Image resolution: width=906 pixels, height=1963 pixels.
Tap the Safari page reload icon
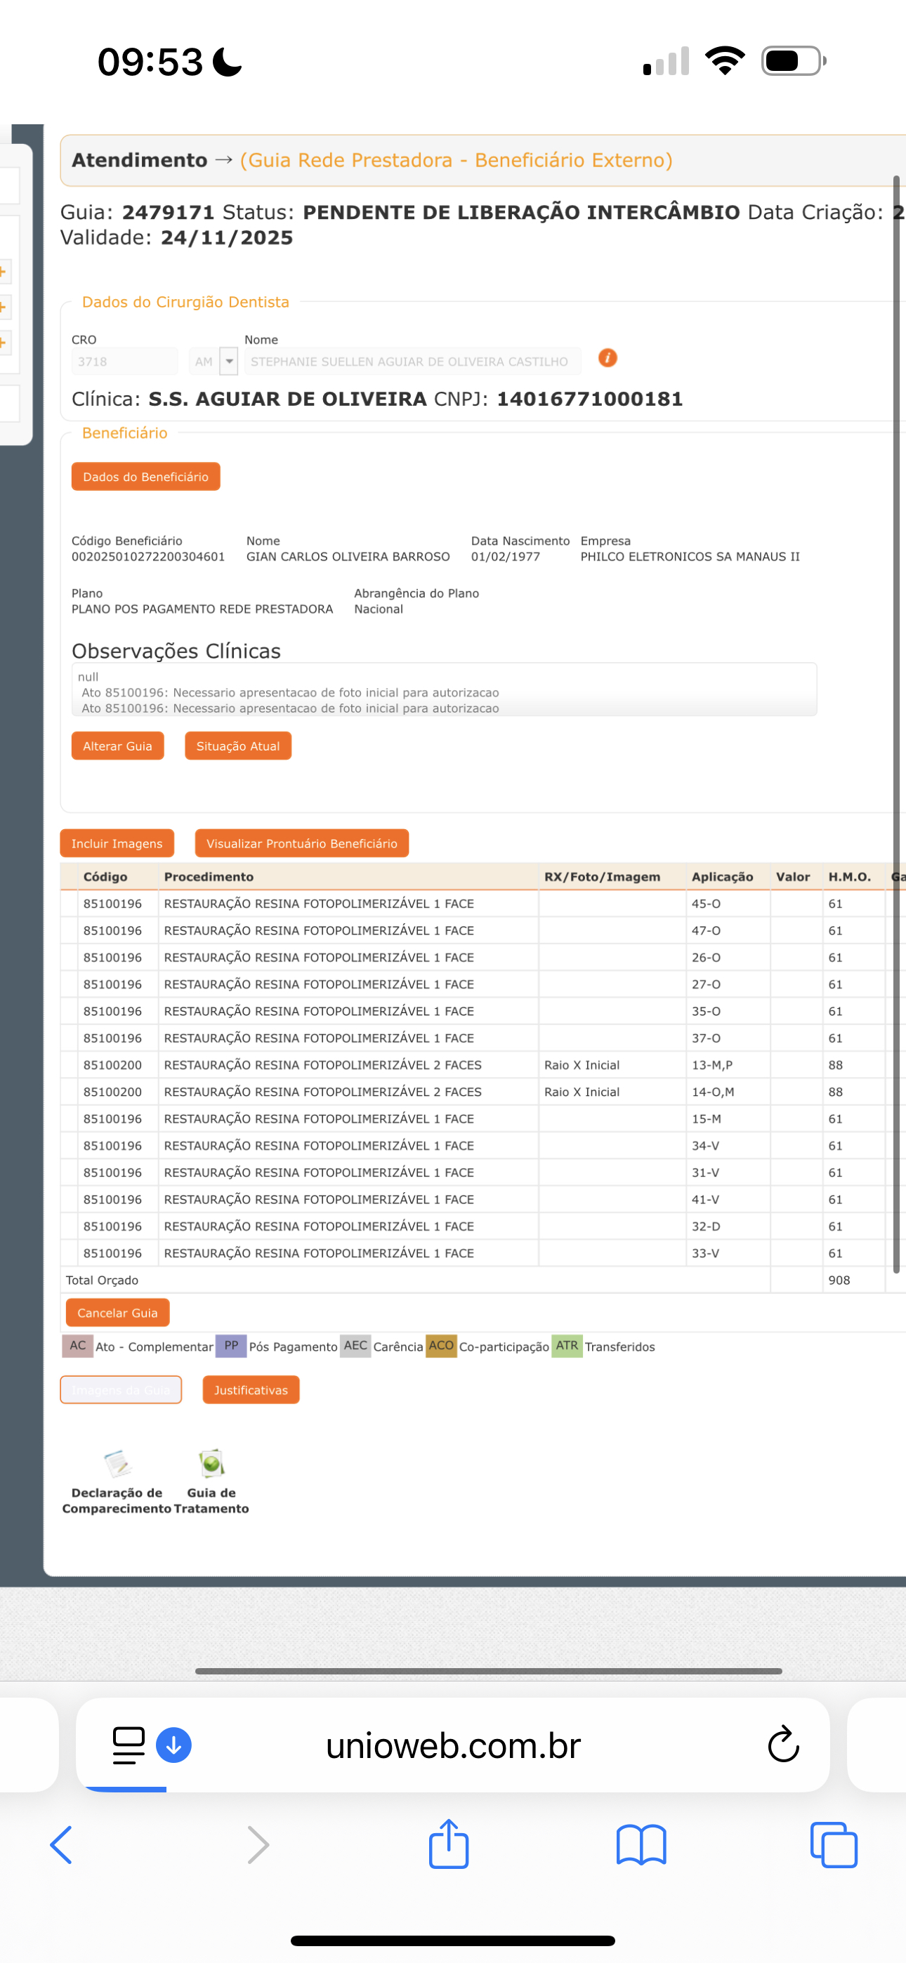point(782,1745)
